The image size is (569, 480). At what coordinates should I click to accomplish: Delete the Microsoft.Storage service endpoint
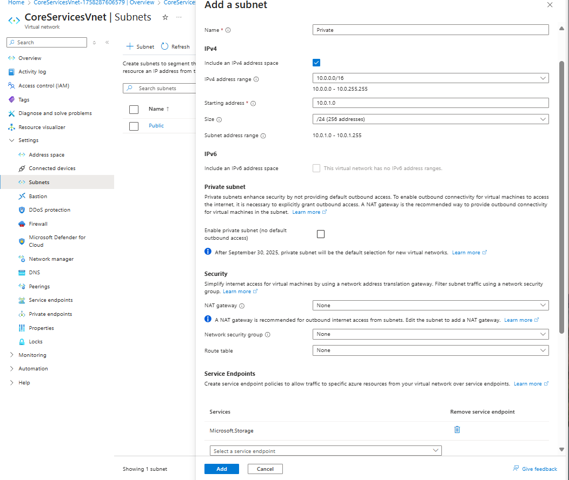coord(457,430)
